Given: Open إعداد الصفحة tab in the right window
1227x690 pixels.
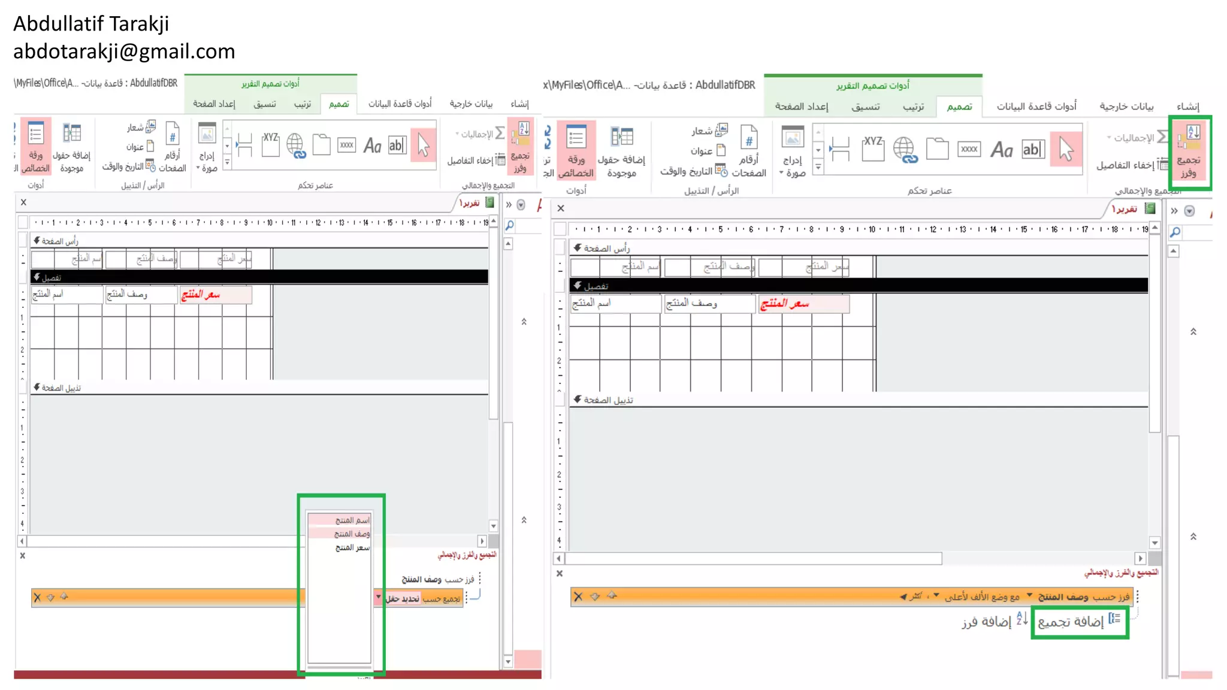Looking at the screenshot, I should 801,107.
